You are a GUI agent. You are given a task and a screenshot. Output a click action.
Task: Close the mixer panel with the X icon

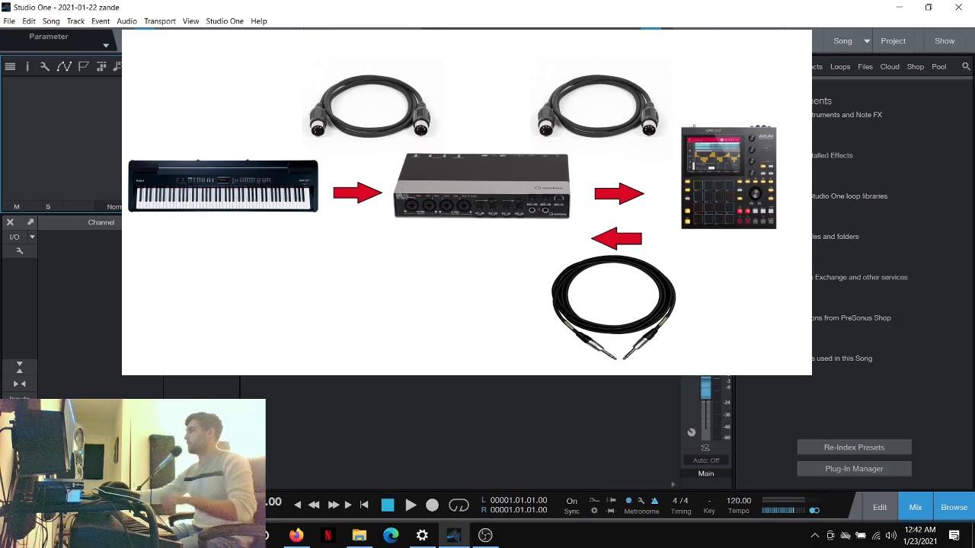tap(10, 222)
